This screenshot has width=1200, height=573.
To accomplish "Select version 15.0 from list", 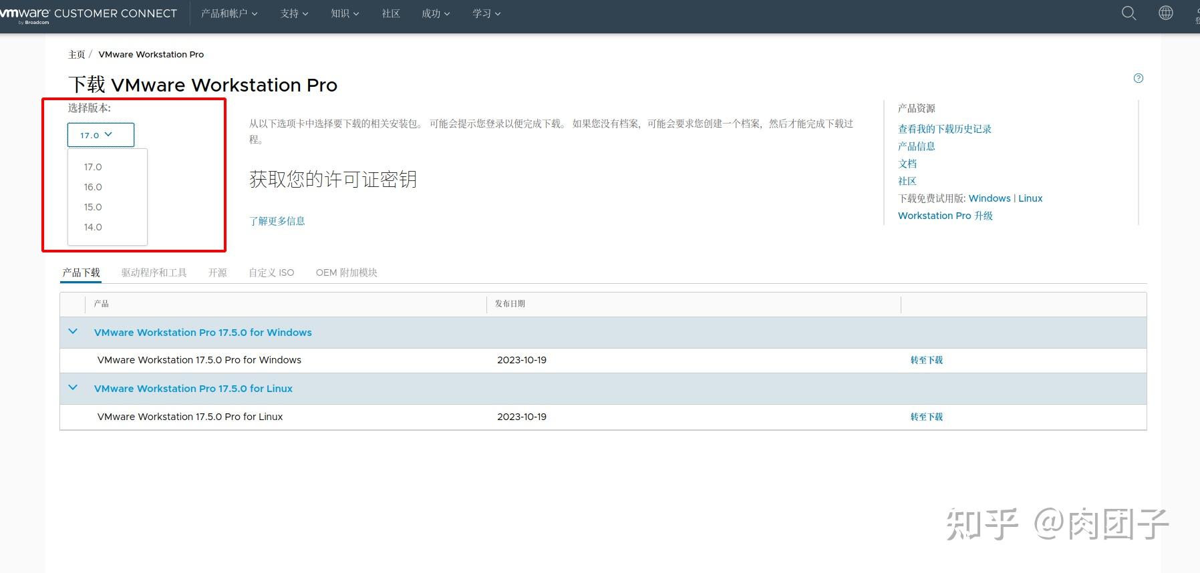I will (93, 207).
